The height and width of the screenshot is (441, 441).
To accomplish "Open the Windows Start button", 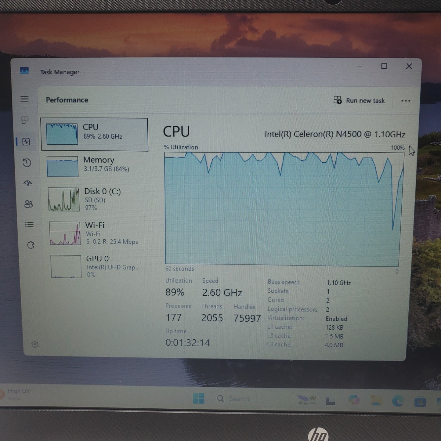I will 199,398.
